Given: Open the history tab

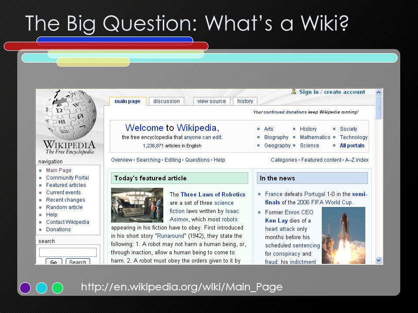Looking at the screenshot, I should (245, 101).
